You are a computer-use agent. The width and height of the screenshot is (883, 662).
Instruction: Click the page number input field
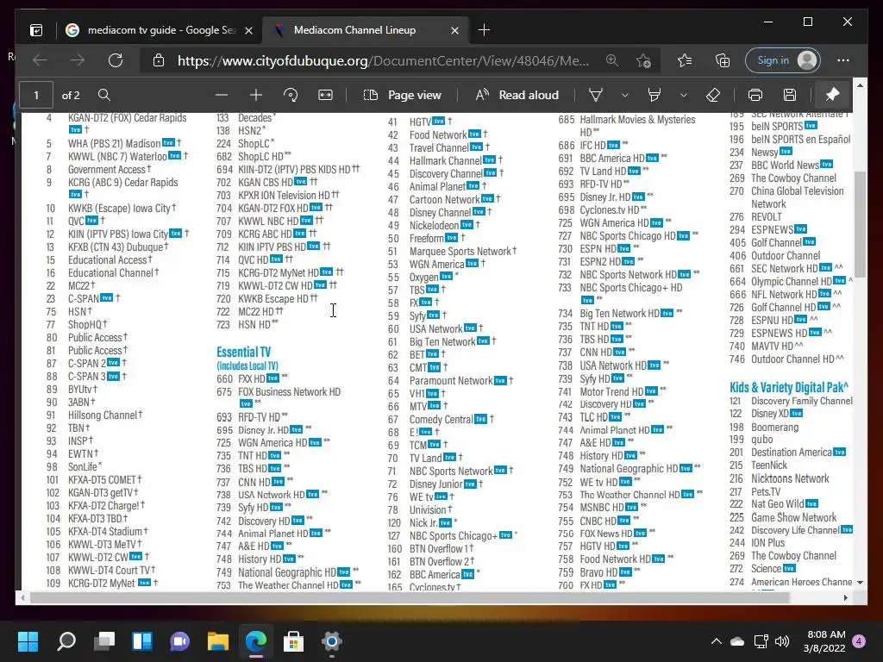[36, 95]
